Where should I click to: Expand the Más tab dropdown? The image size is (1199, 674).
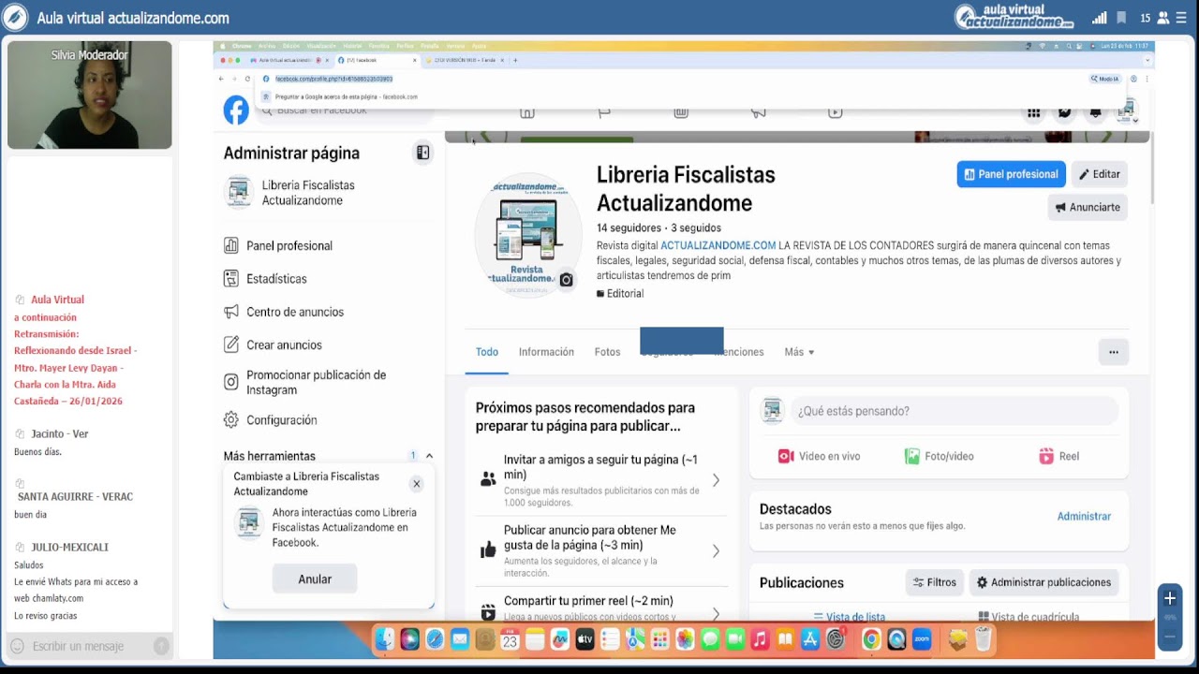[x=799, y=352]
